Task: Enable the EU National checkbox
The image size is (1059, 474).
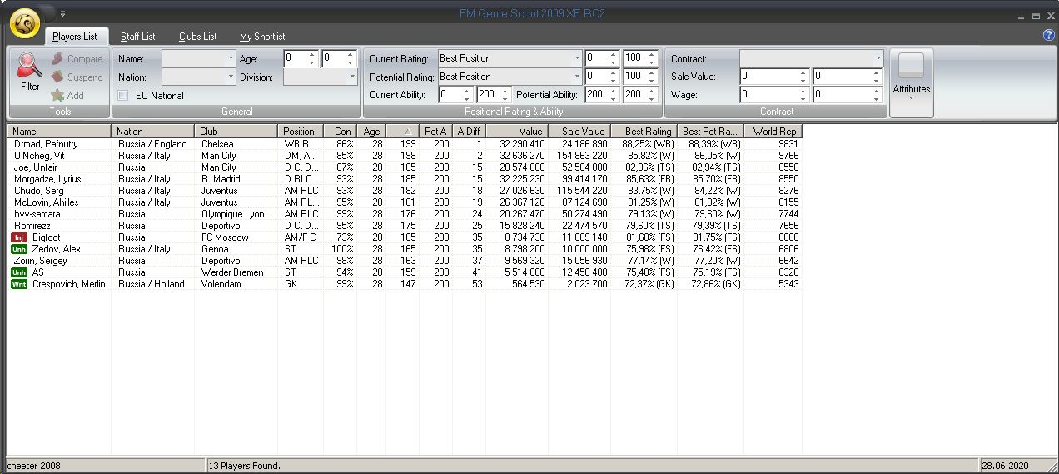Action: pos(123,96)
